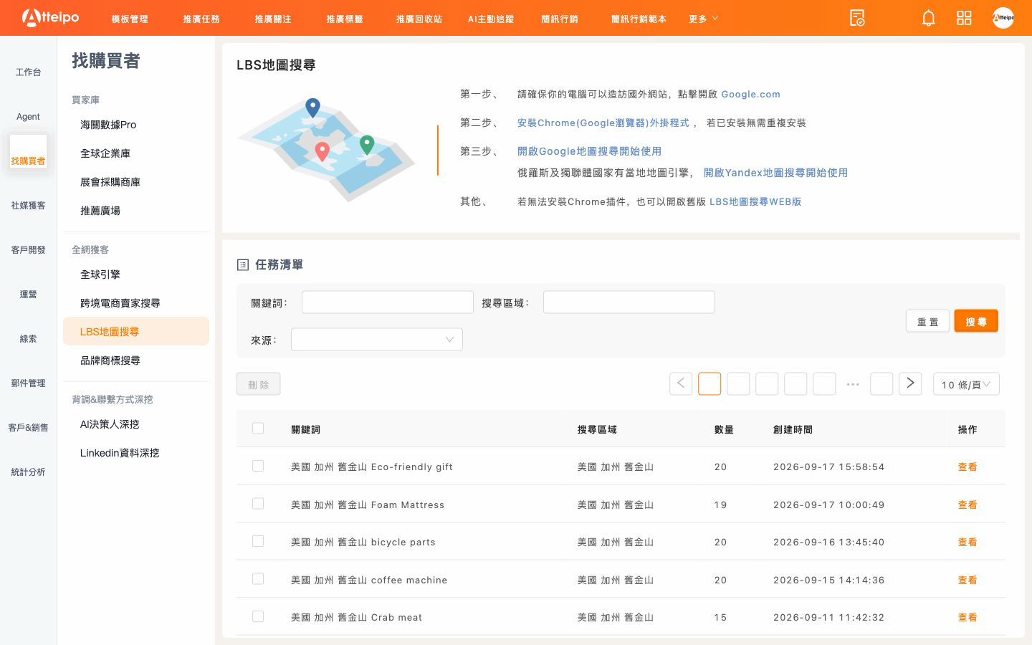Screen dimensions: 1032x645
Task: Tick checkbox for bicycle parts row
Action: tap(258, 541)
